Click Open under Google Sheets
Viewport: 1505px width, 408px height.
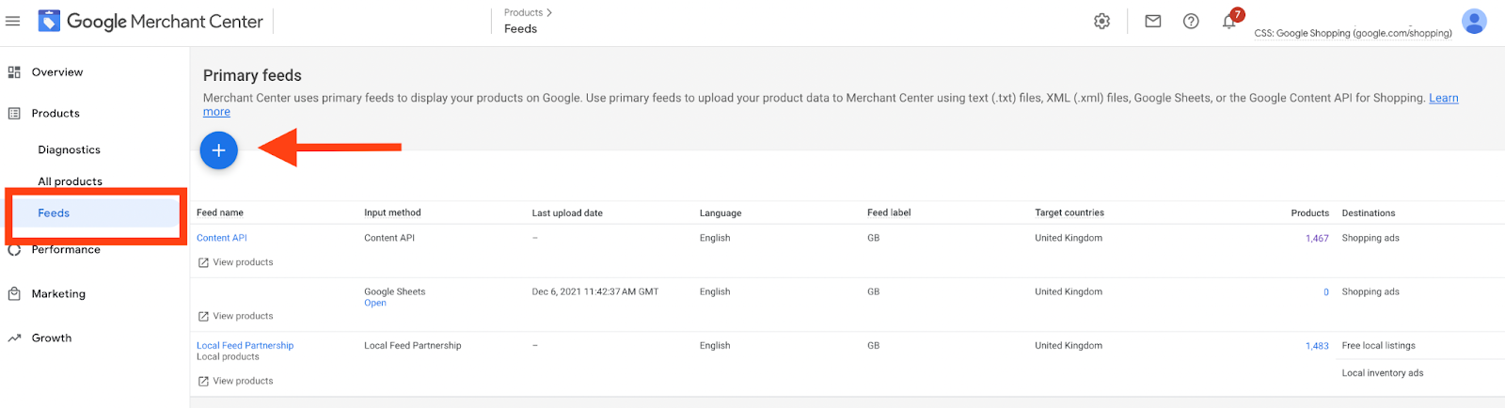point(375,303)
